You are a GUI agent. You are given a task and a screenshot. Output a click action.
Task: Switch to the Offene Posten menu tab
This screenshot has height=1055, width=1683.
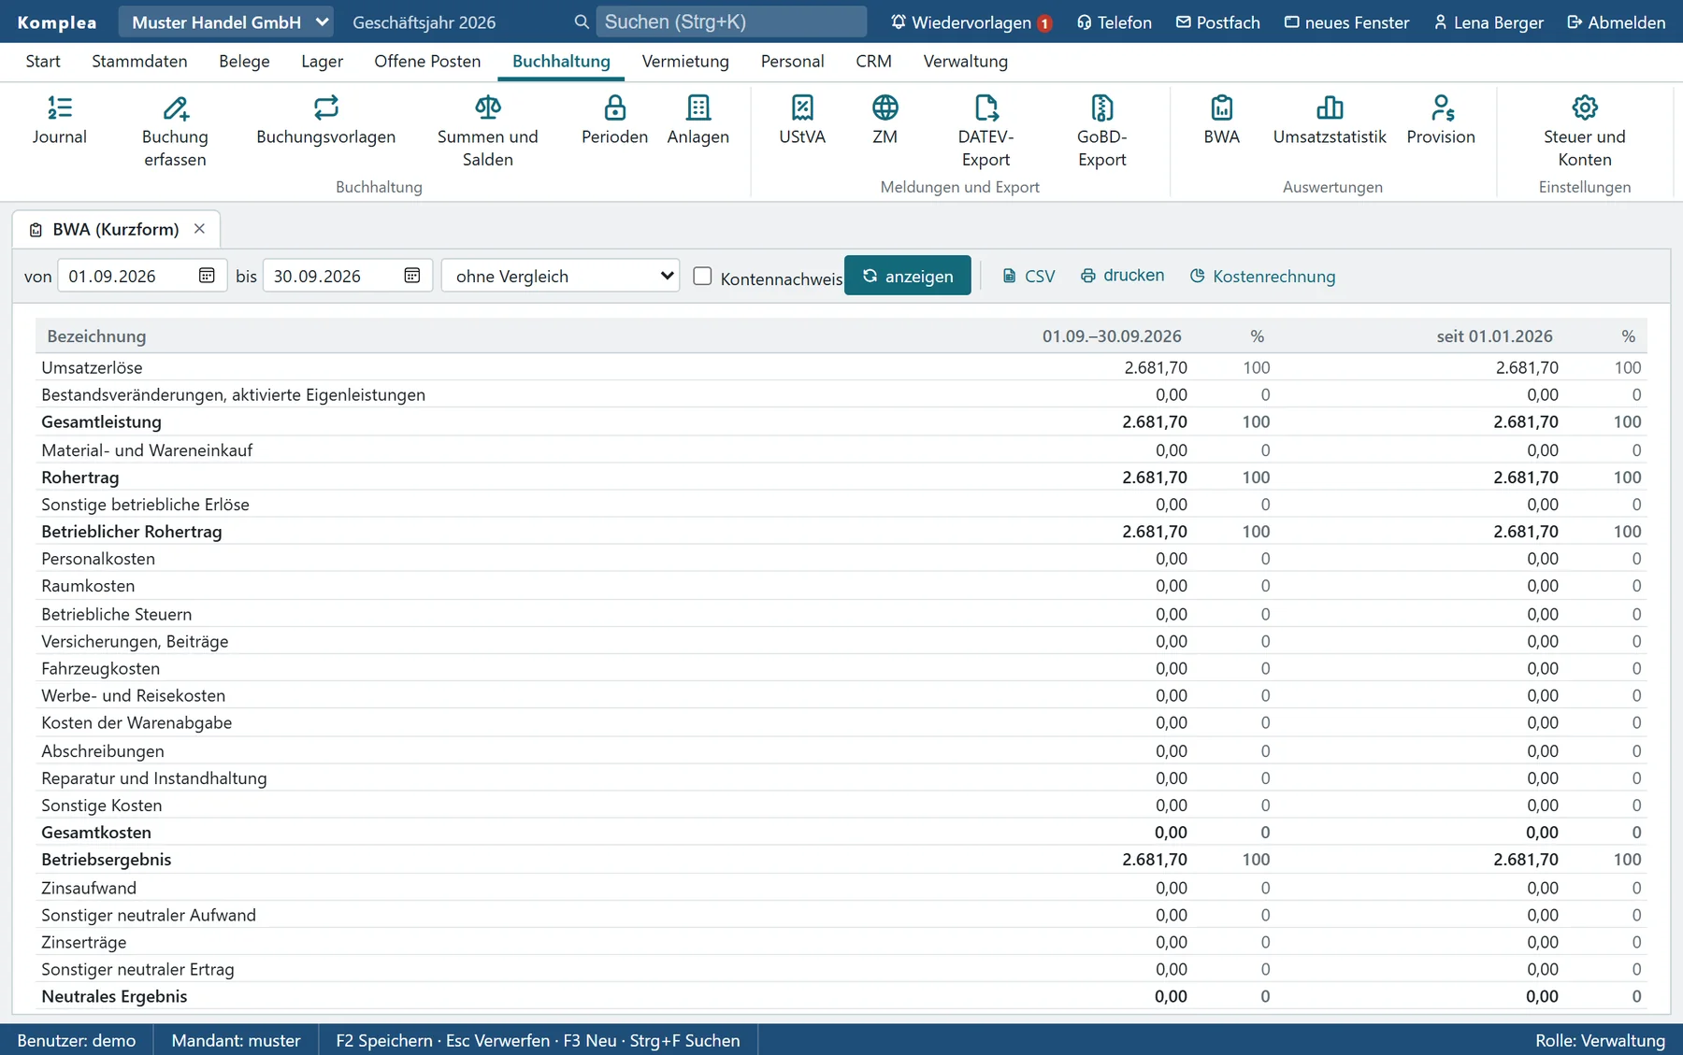pos(427,61)
